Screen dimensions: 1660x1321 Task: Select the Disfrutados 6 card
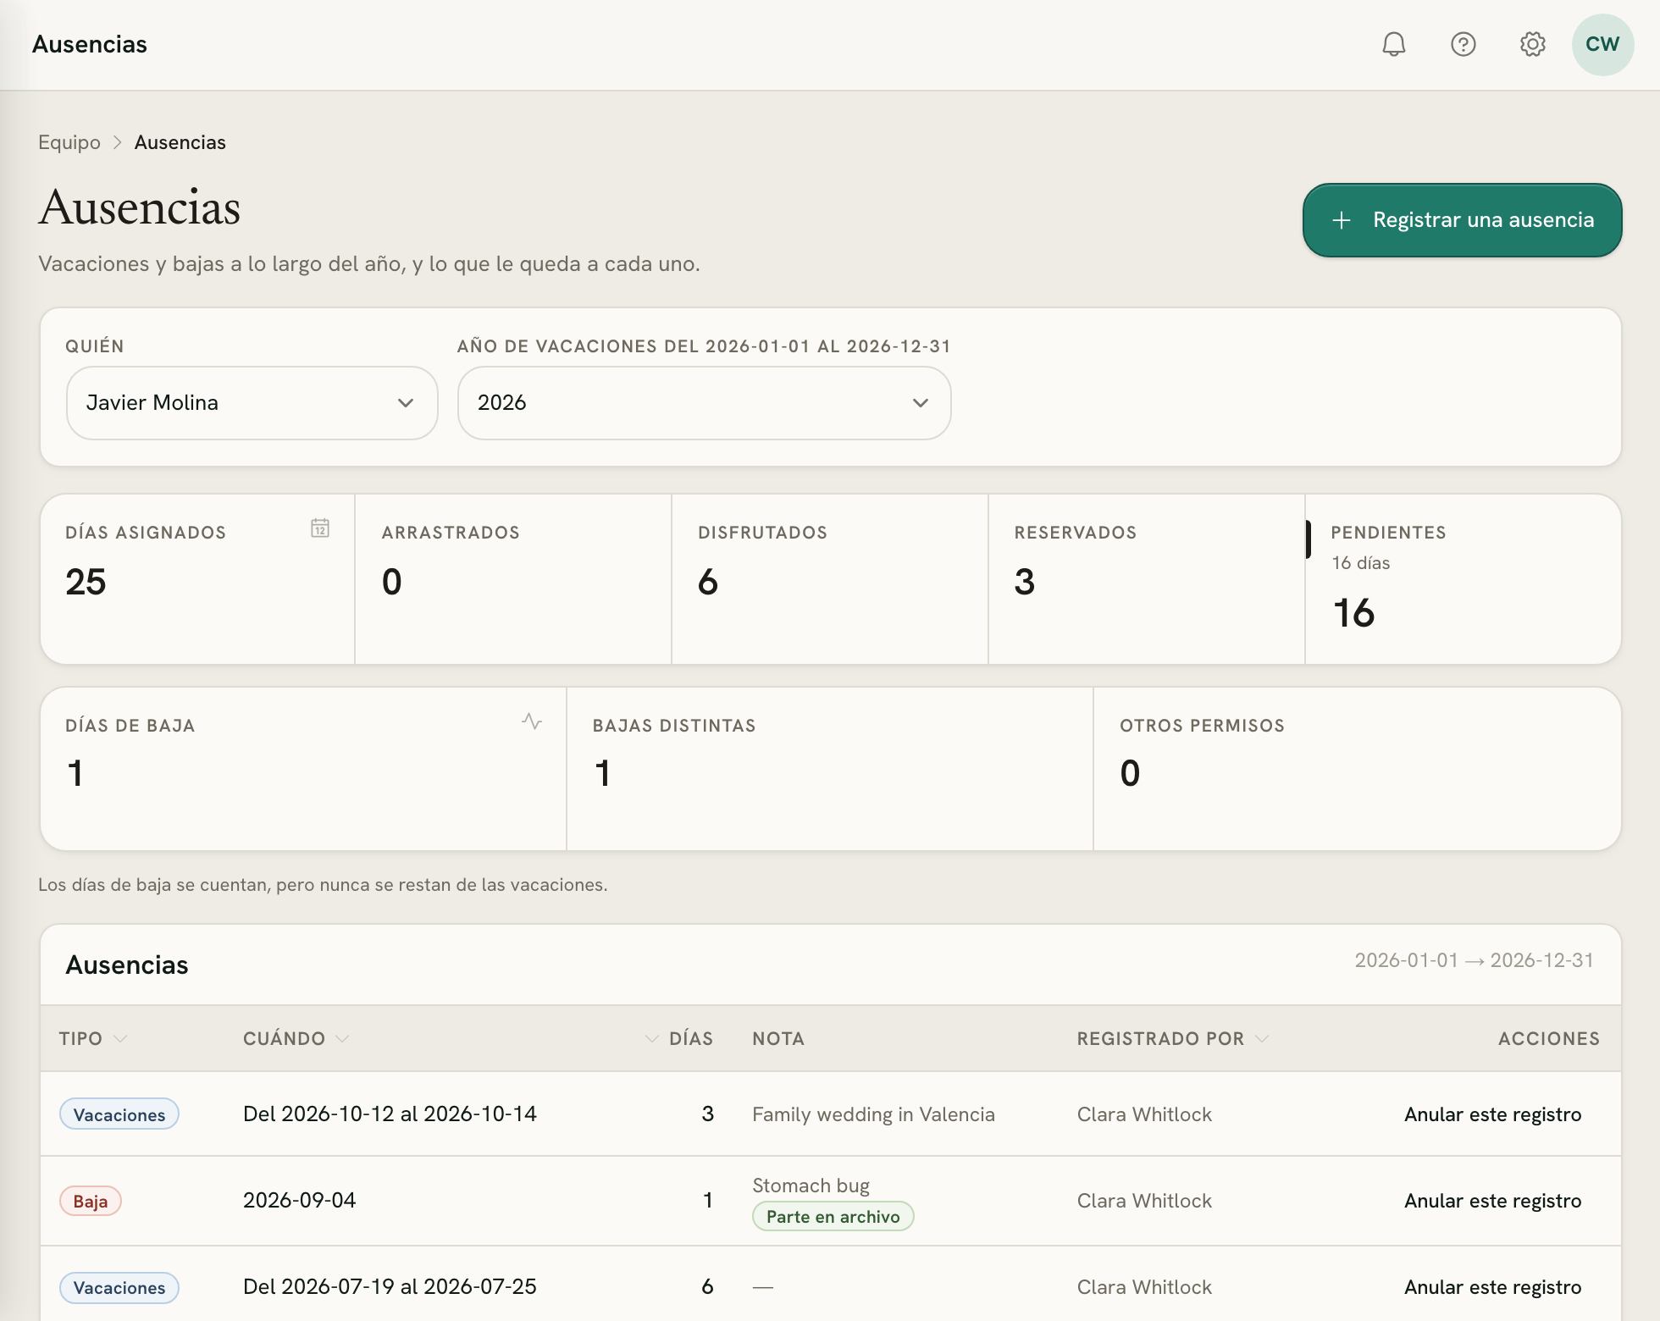click(x=830, y=579)
